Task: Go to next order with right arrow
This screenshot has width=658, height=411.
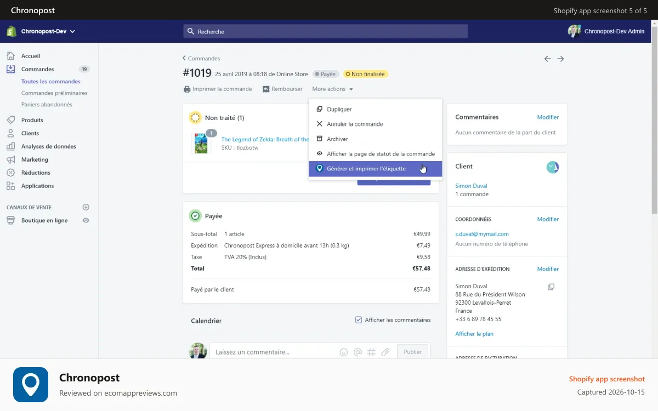Action: 560,59
